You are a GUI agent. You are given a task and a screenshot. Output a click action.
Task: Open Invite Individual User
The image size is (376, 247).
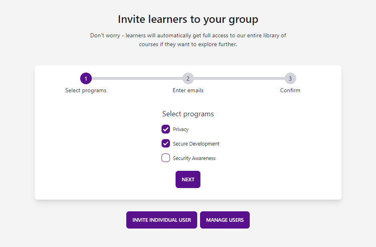162,220
